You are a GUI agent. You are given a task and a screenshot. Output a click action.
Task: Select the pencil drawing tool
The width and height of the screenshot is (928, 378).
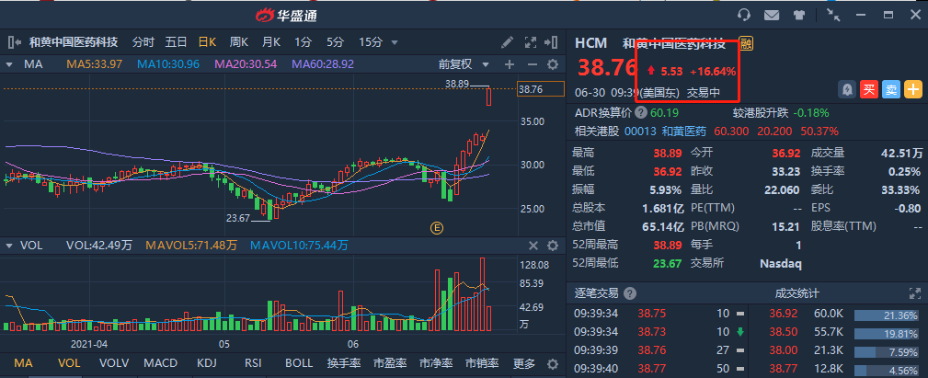pos(507,42)
